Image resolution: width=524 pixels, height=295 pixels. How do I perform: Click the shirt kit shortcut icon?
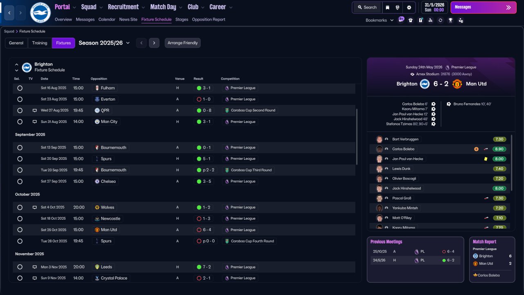(411, 20)
